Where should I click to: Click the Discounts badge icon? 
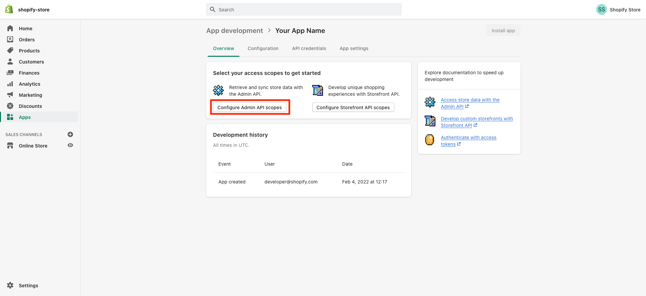tap(10, 106)
